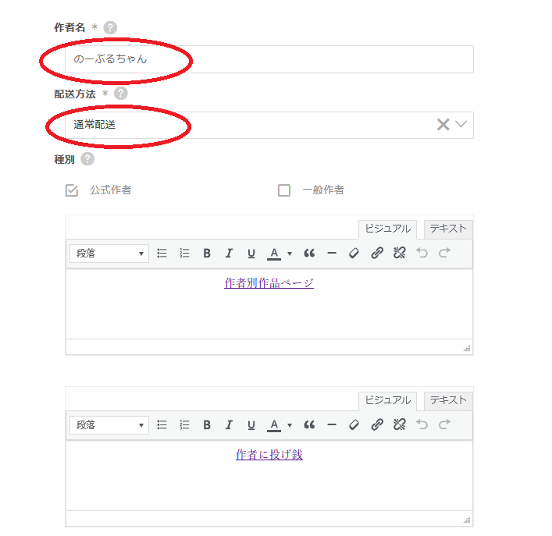The height and width of the screenshot is (536, 552).
Task: Toggle underline in first editor
Action: point(251,254)
